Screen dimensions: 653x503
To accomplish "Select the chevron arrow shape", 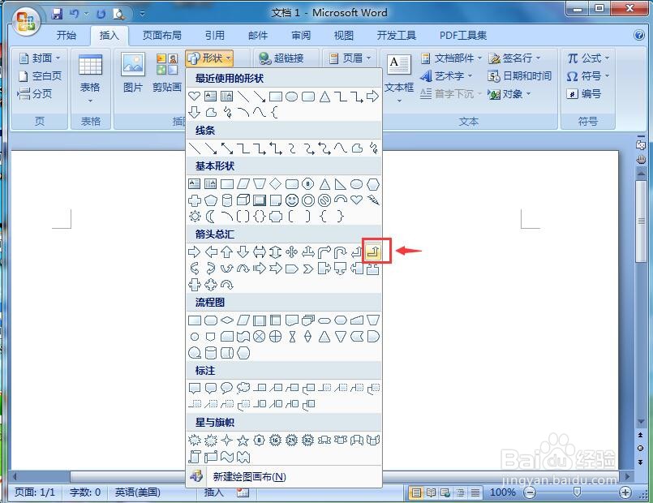I will click(x=307, y=269).
